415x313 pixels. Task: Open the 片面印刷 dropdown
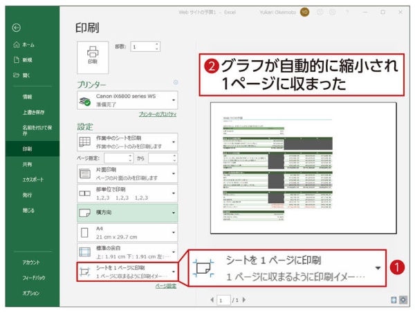pyautogui.click(x=127, y=173)
